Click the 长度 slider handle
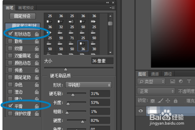Image resolution: width=195 pixels, height=130 pixels. click(x=68, y=104)
